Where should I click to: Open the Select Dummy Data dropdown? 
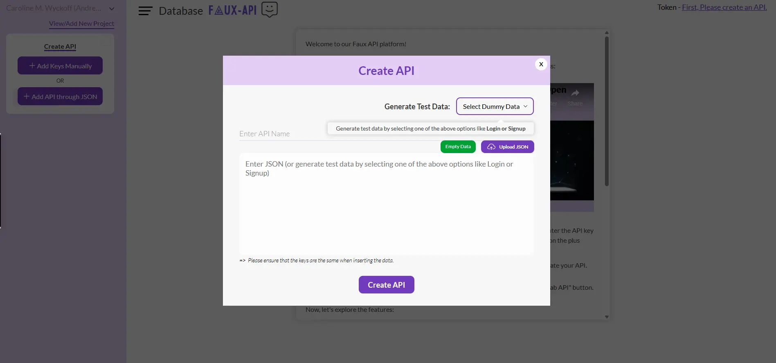[495, 106]
